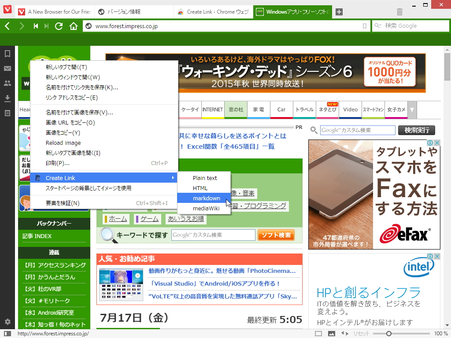Open the Mail panel icon
This screenshot has height=338, width=451.
[x=7, y=68]
